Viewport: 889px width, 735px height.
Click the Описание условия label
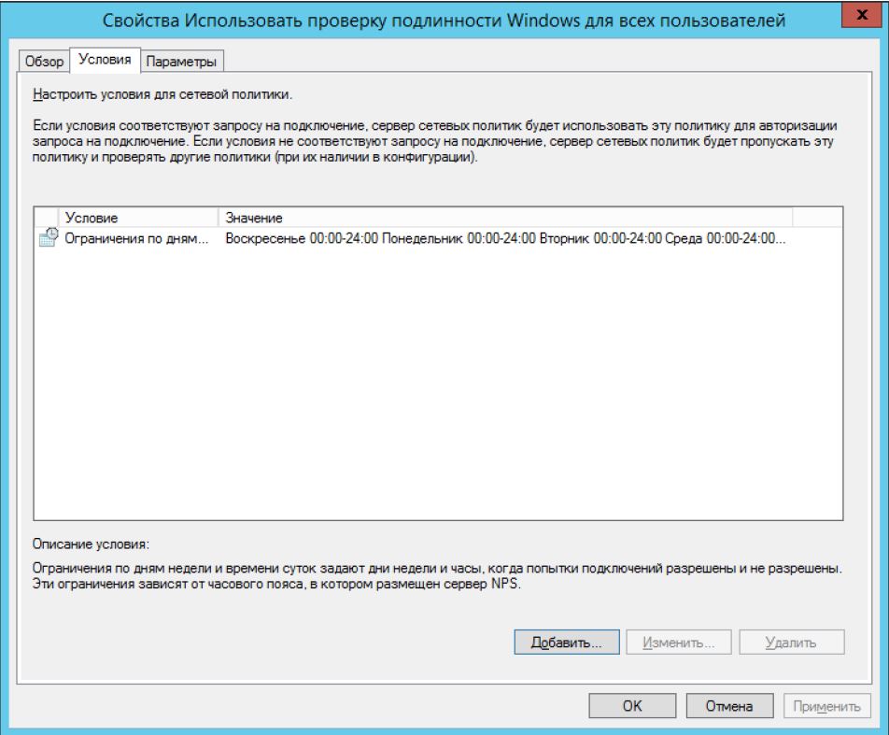click(92, 543)
